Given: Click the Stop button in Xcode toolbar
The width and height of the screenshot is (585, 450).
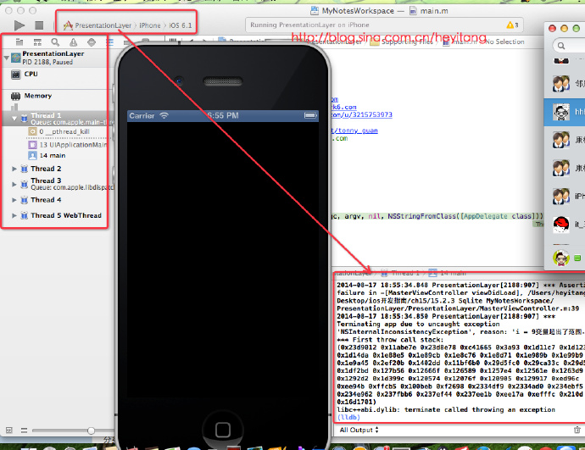Looking at the screenshot, I should click(x=39, y=25).
